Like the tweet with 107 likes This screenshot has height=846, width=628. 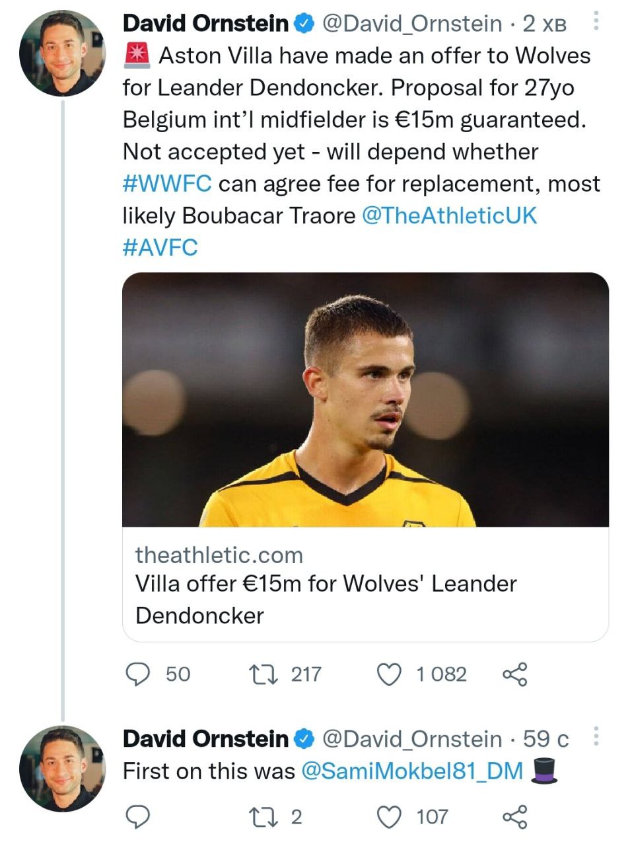pyautogui.click(x=389, y=818)
